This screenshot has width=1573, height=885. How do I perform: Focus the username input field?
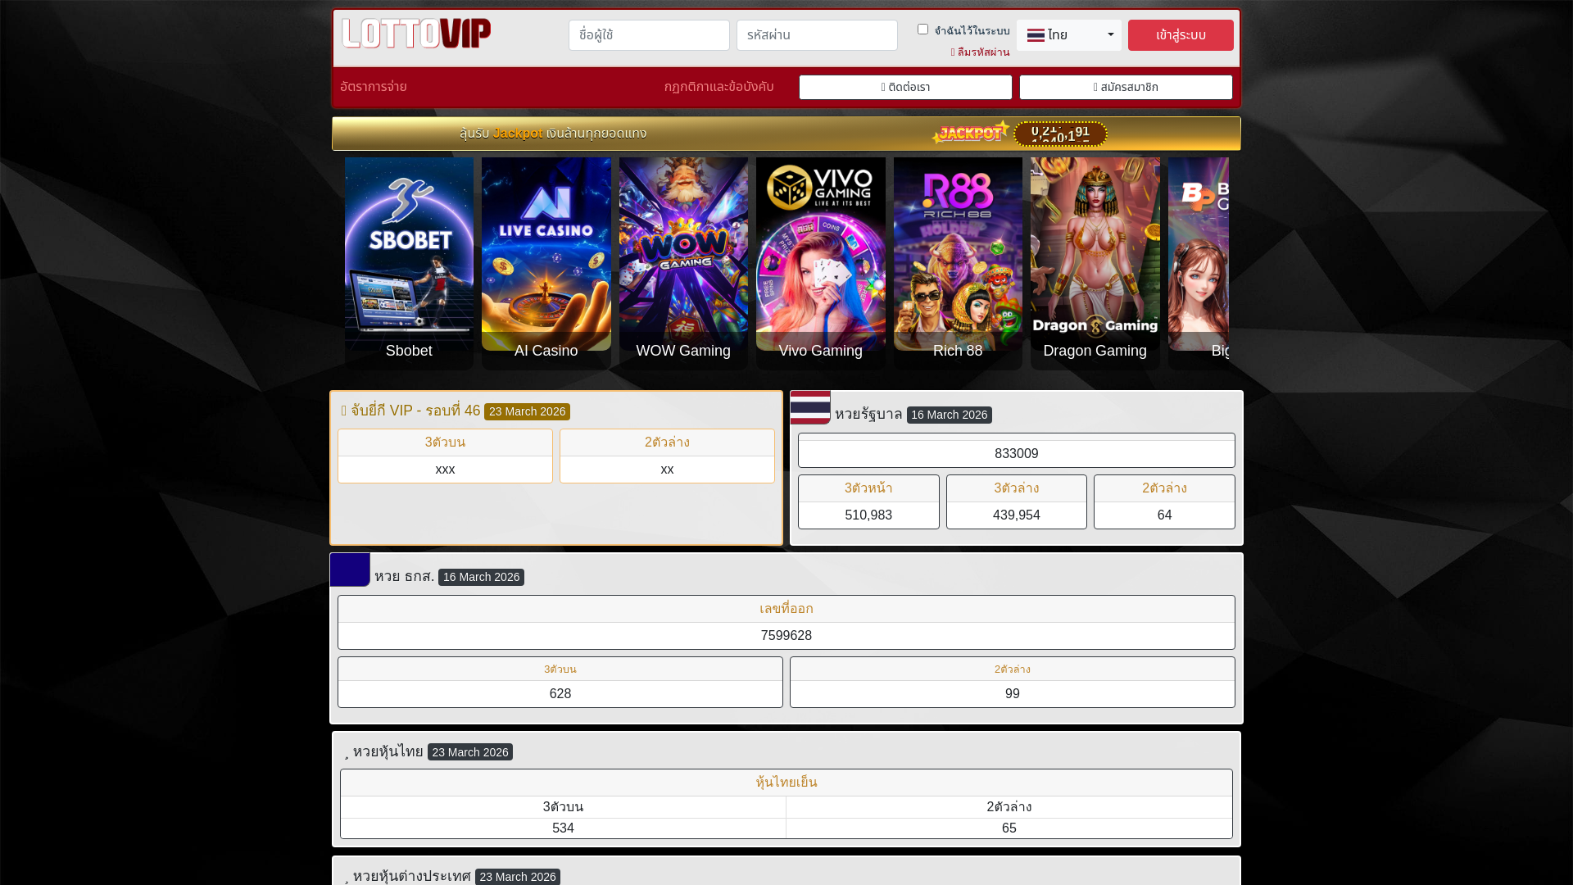click(649, 35)
